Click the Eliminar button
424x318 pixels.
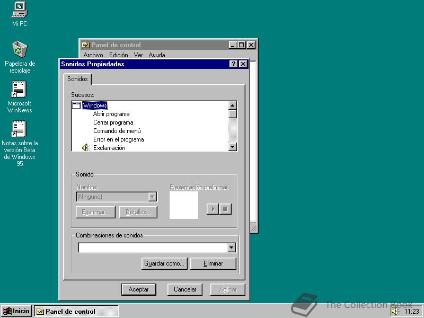[x=213, y=263]
